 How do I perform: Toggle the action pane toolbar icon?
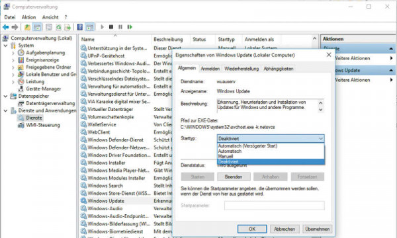[90, 27]
